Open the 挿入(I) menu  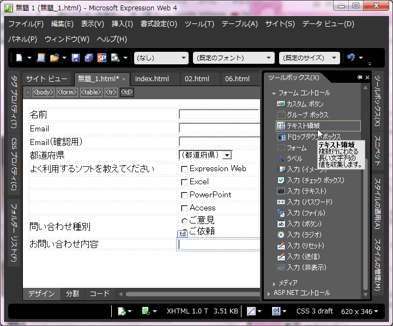pyautogui.click(x=122, y=24)
